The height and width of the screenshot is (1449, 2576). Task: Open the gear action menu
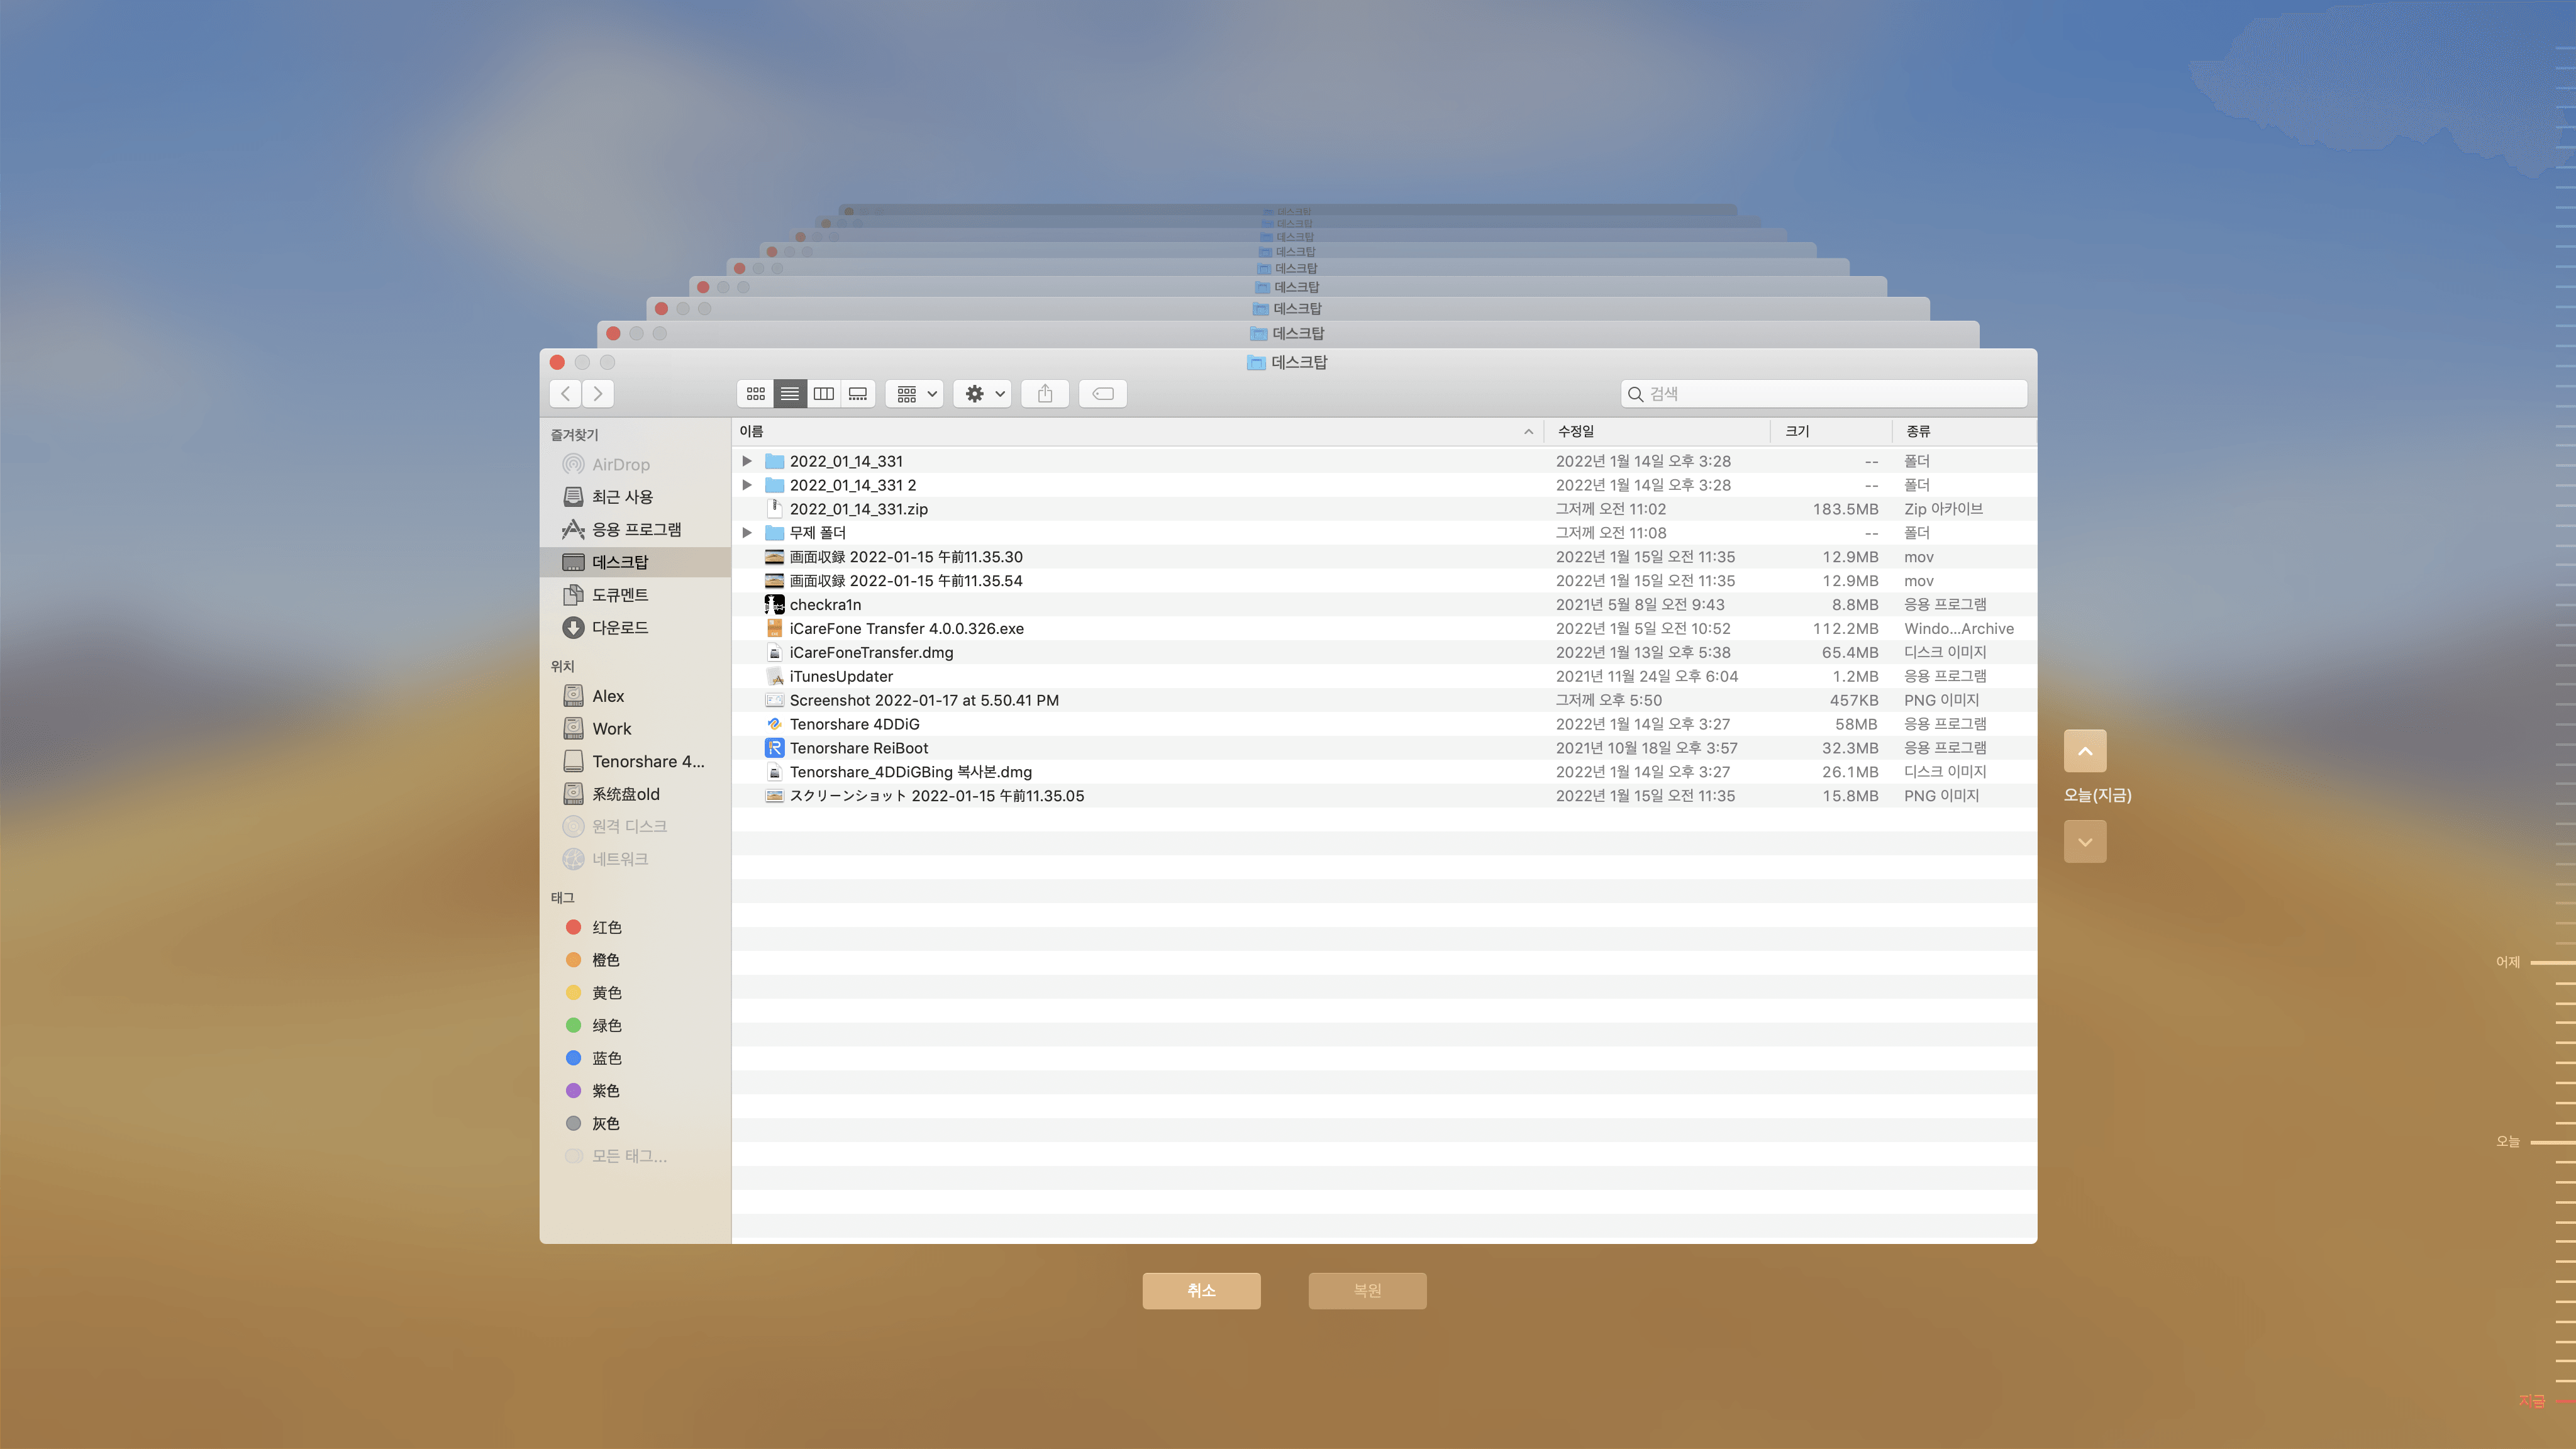coord(984,394)
